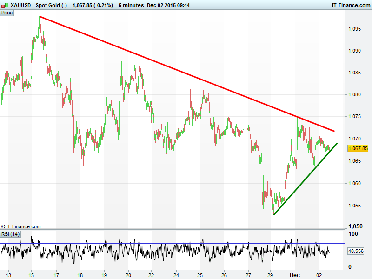
Task: Click the 1,050 level on price axis
Action: click(355, 226)
